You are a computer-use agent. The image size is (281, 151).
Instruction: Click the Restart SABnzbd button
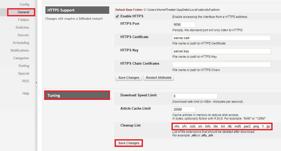158,78
